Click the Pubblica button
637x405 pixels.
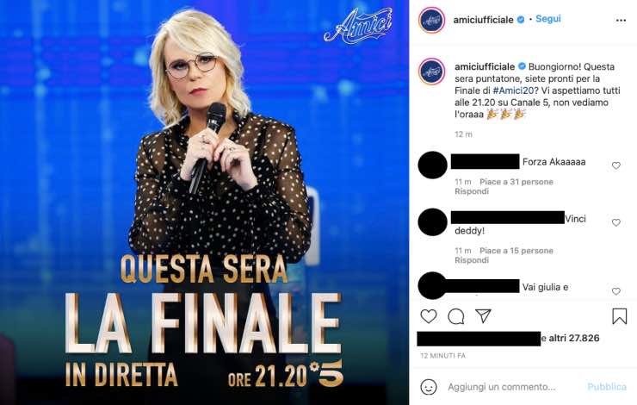coord(607,387)
